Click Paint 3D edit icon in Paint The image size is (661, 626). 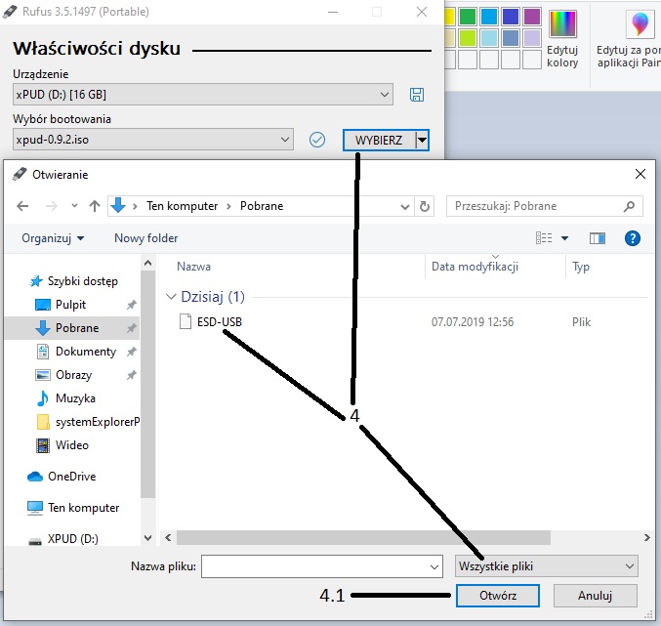(640, 23)
